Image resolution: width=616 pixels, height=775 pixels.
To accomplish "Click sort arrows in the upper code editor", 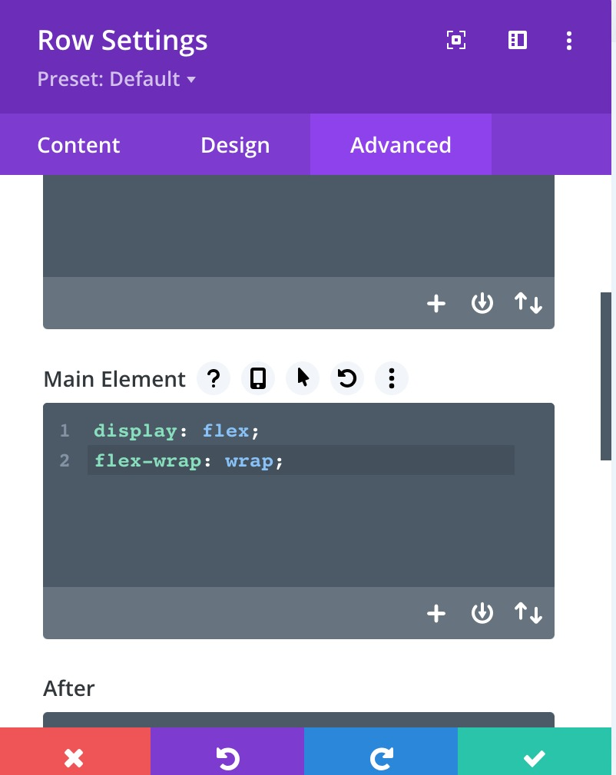I will [528, 303].
